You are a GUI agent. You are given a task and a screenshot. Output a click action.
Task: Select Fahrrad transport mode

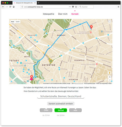61,110
